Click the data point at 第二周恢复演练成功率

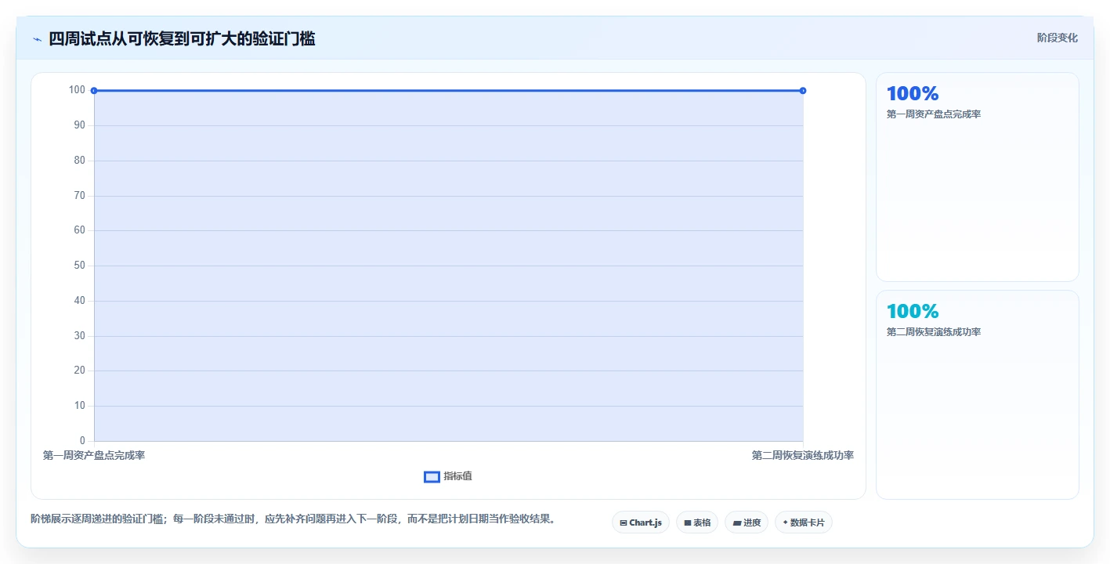(803, 91)
